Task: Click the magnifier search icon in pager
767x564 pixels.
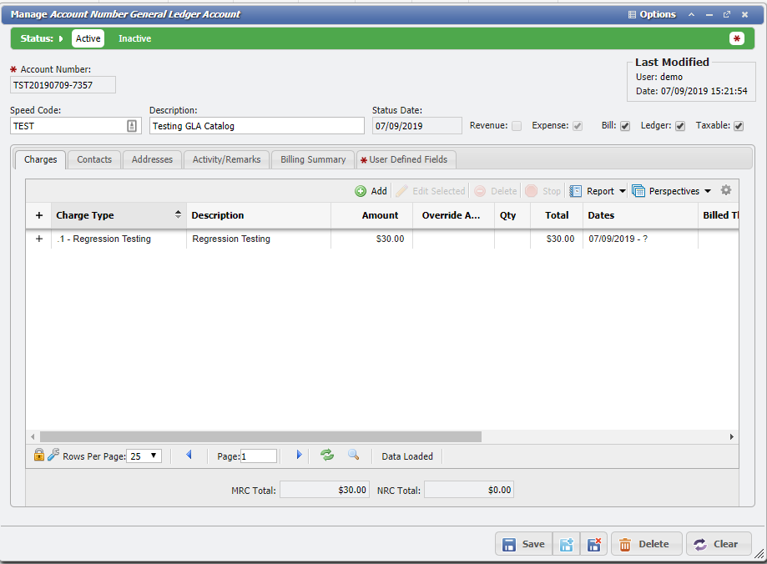Action: [x=354, y=456]
